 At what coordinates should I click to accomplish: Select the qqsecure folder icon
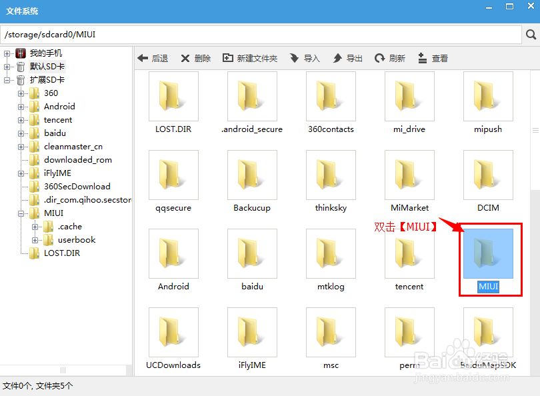tap(173, 175)
